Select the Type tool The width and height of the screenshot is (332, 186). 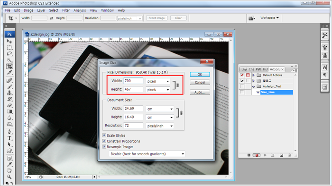pos(9,138)
